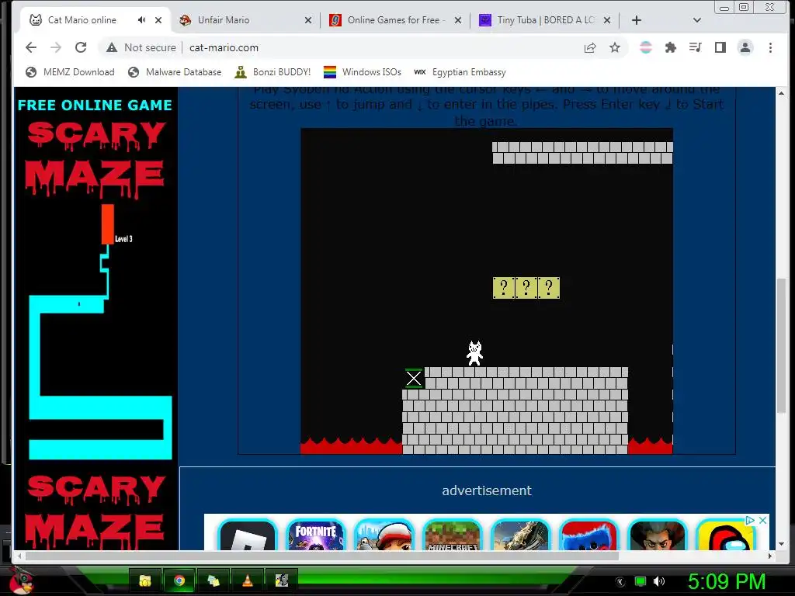Open the Windows ISOs bookmark
The width and height of the screenshot is (795, 596).
363,72
